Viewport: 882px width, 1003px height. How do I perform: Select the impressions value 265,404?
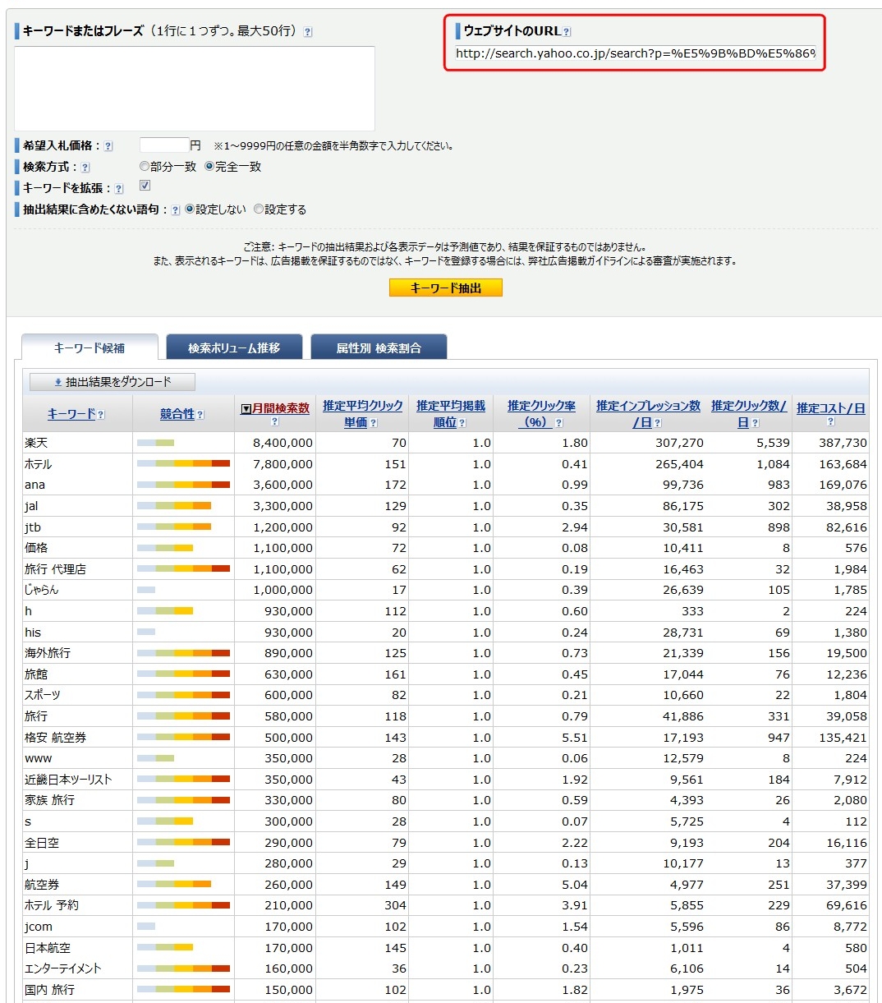point(679,464)
